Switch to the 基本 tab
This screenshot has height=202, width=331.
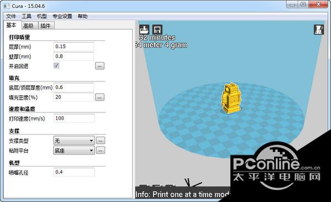point(12,25)
